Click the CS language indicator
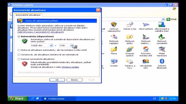This screenshot has height=104, width=186. (x=154, y=99)
